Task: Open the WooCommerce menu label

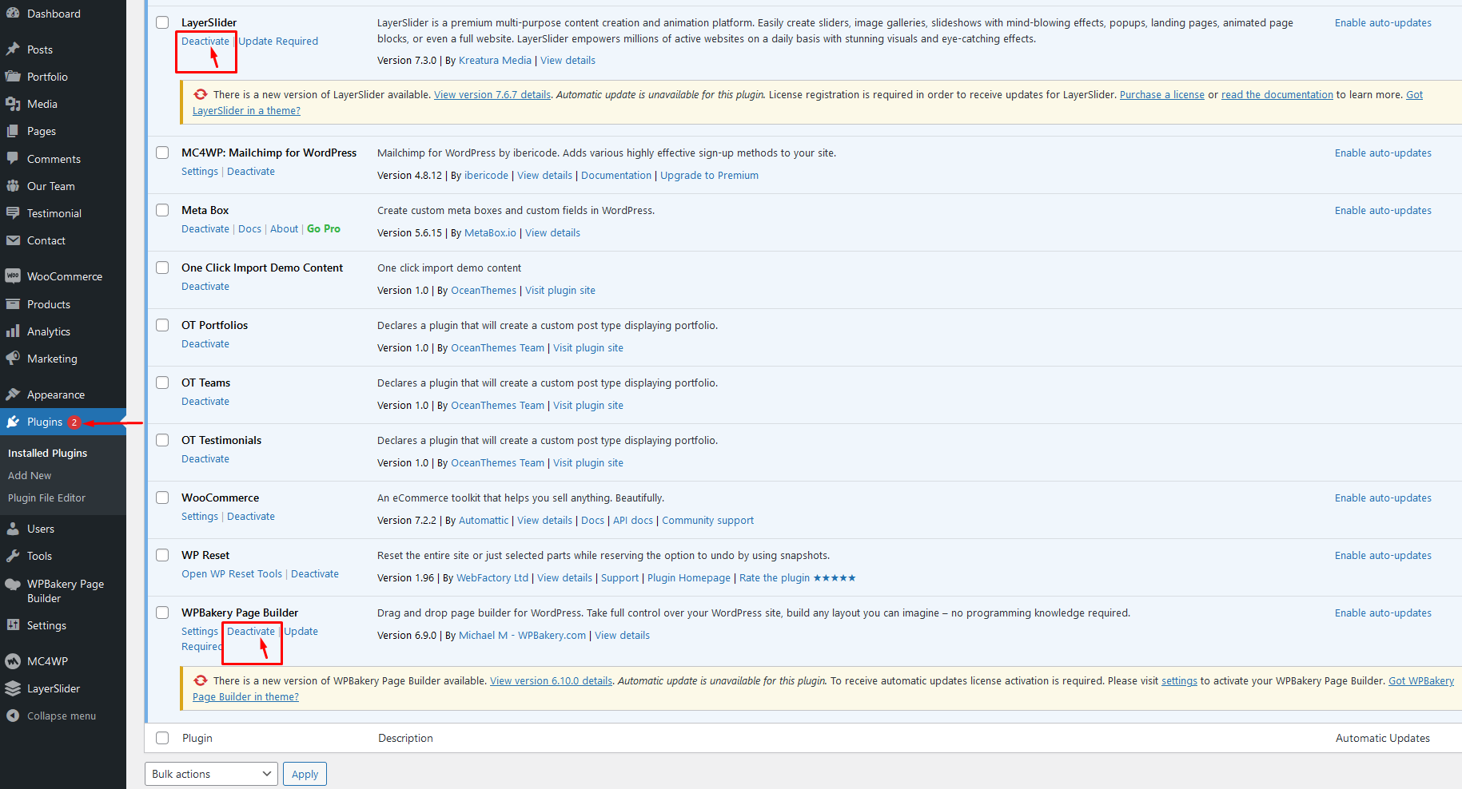Action: coord(65,276)
